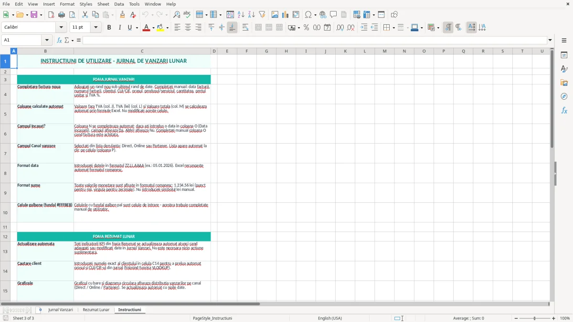Screen dimensions: 573x322
Task: Toggle Wrap Text
Action: [x=245, y=28]
